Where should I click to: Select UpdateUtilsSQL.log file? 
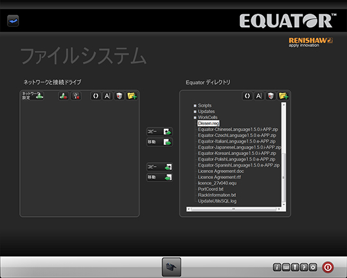click(x=217, y=201)
